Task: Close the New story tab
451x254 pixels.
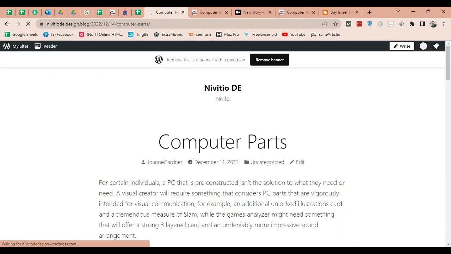Action: [270, 12]
